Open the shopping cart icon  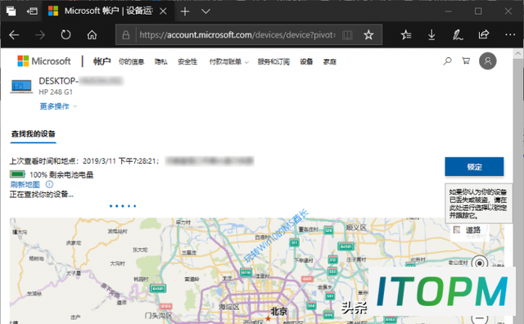[x=466, y=61]
